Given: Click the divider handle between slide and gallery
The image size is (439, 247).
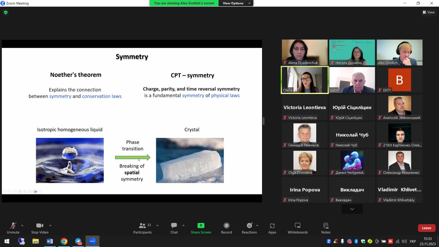Looking at the screenshot, I should coord(263,121).
